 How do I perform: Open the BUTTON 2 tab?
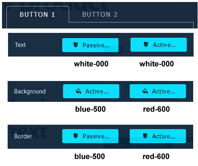pos(100,14)
